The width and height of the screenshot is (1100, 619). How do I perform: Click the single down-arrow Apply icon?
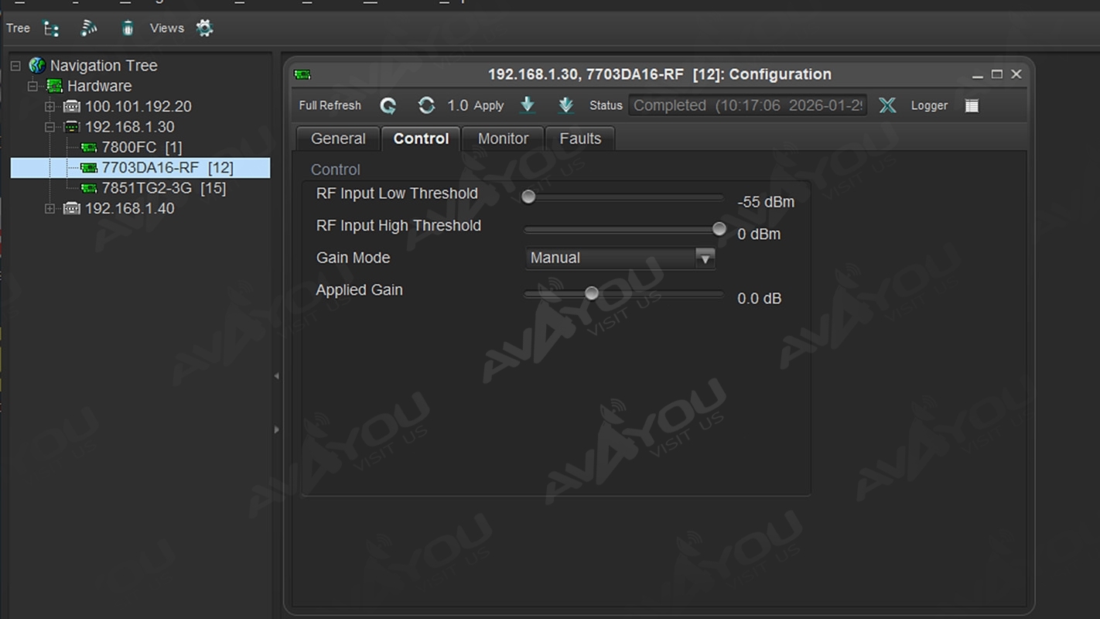(x=528, y=105)
